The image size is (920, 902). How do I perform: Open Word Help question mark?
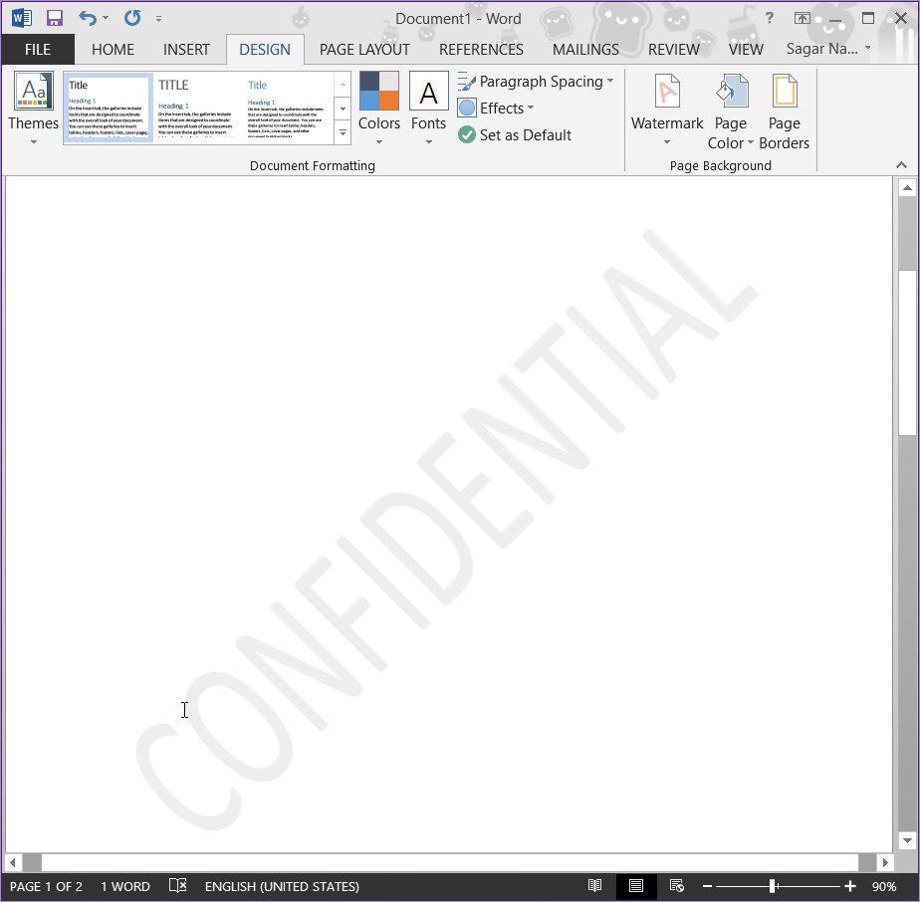[x=770, y=18]
